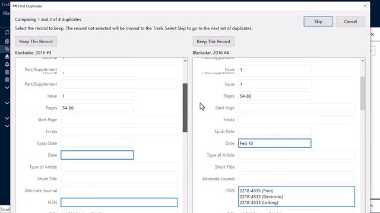Click the left record scrollbar thumb
The width and height of the screenshot is (380, 213).
(x=185, y=108)
